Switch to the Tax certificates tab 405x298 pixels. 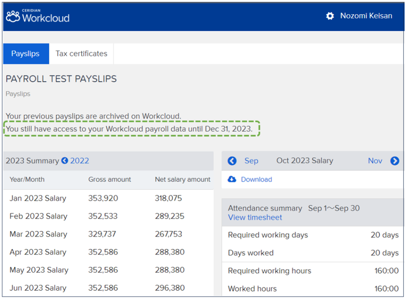[x=81, y=53]
